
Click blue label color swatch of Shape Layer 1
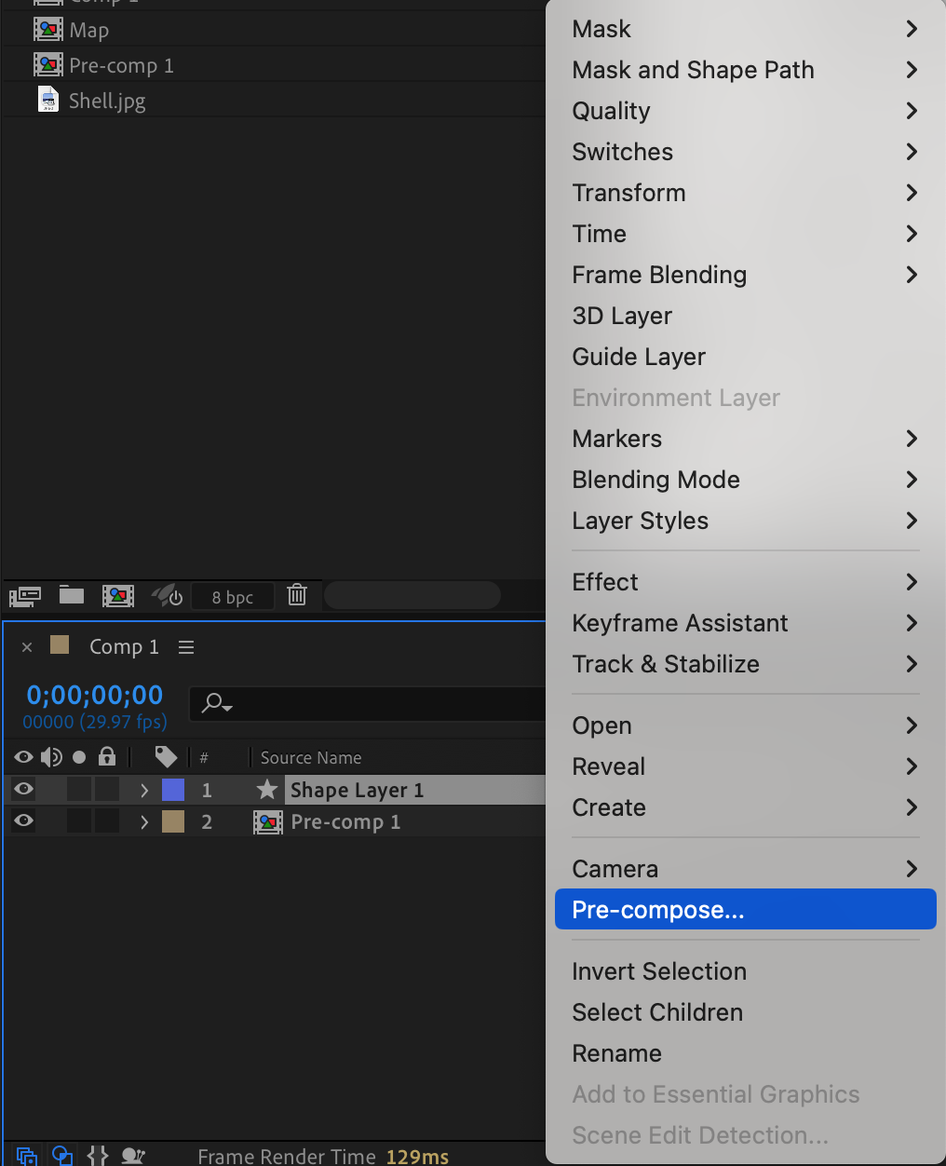[173, 790]
